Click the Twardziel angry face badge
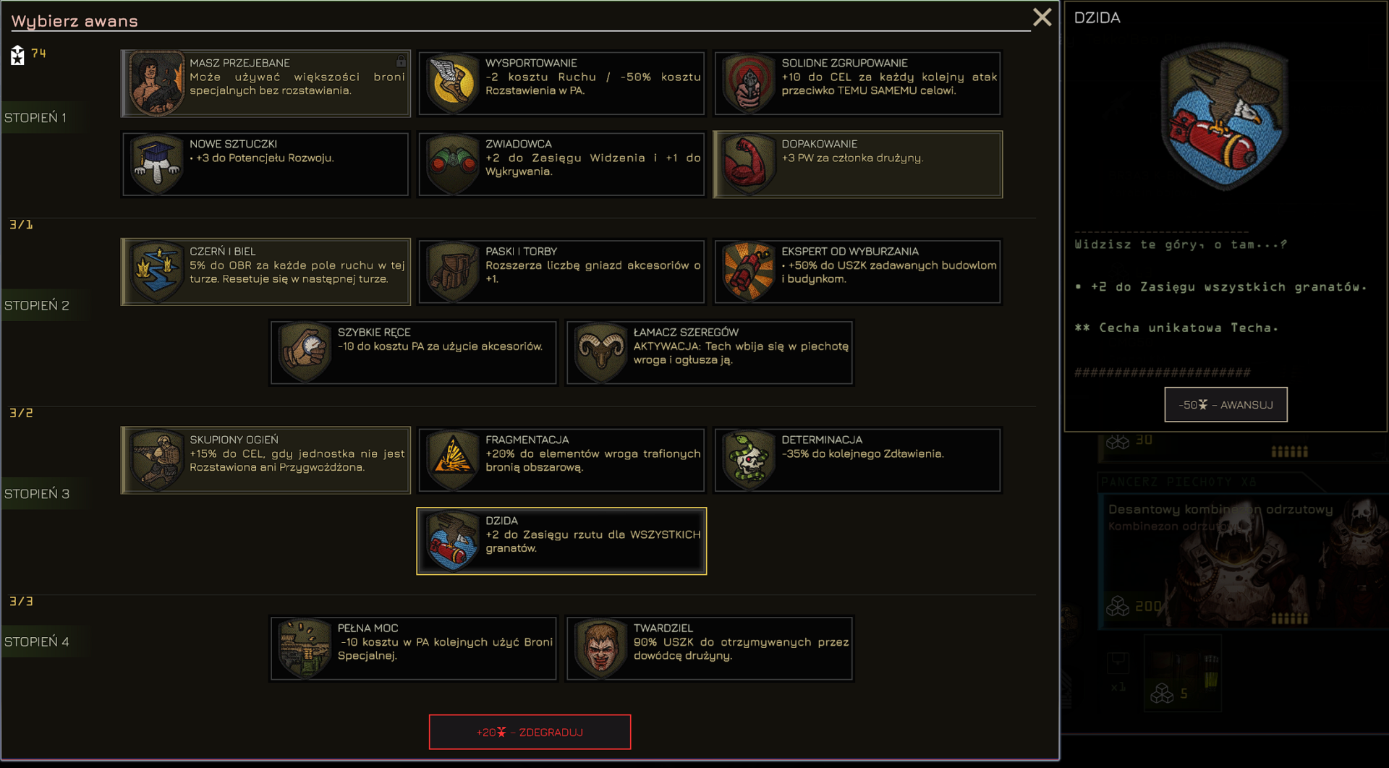The height and width of the screenshot is (768, 1389). coord(600,649)
